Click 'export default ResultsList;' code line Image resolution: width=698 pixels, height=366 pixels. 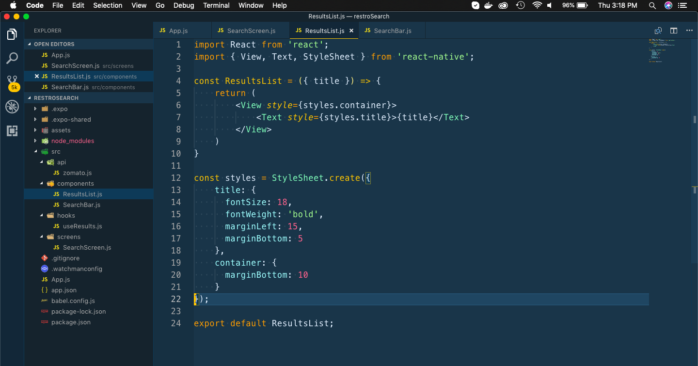pyautogui.click(x=264, y=323)
